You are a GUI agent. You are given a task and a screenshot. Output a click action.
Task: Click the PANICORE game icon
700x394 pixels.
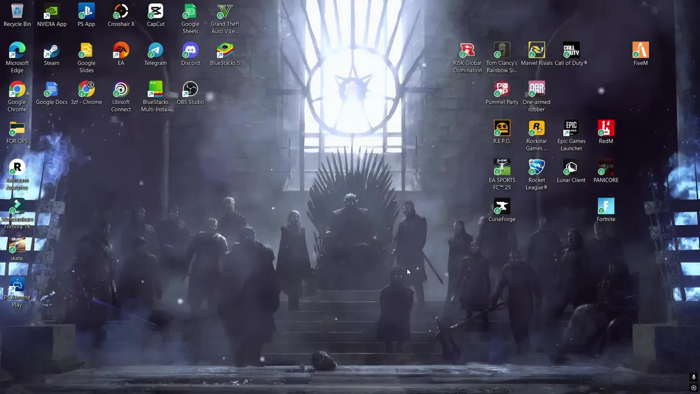point(606,167)
